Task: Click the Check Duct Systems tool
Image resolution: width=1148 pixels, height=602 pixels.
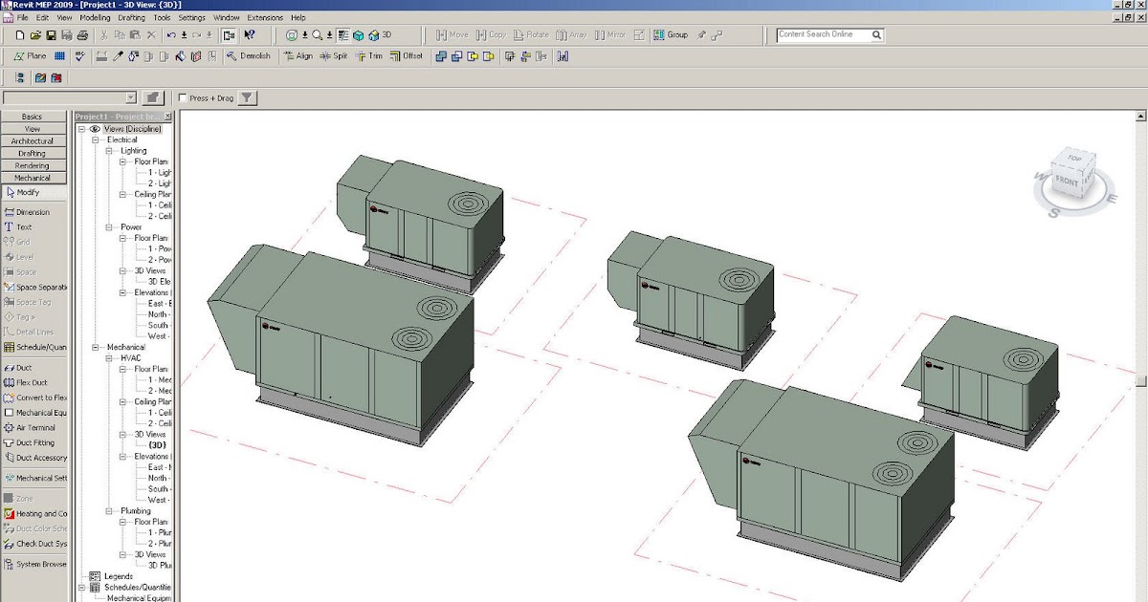Action: [34, 544]
